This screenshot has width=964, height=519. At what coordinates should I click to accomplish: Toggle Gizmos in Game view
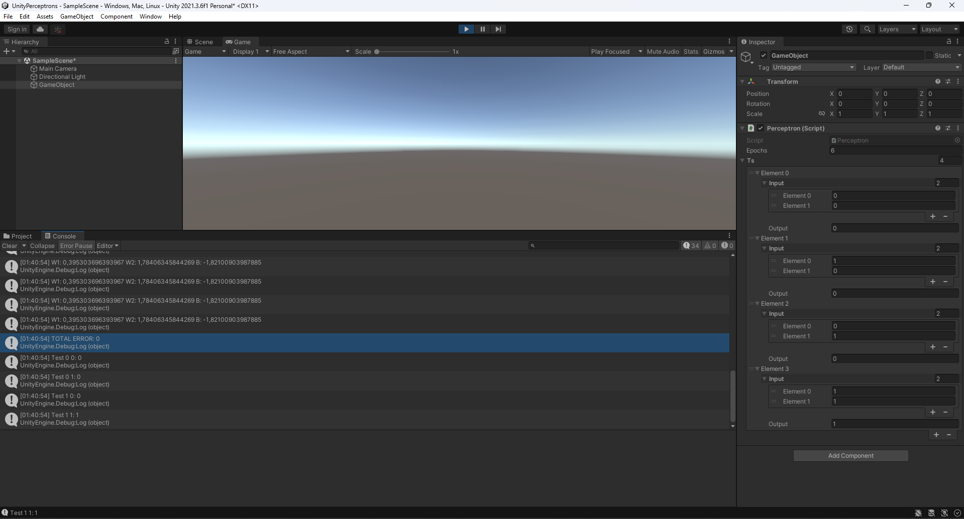pyautogui.click(x=713, y=51)
